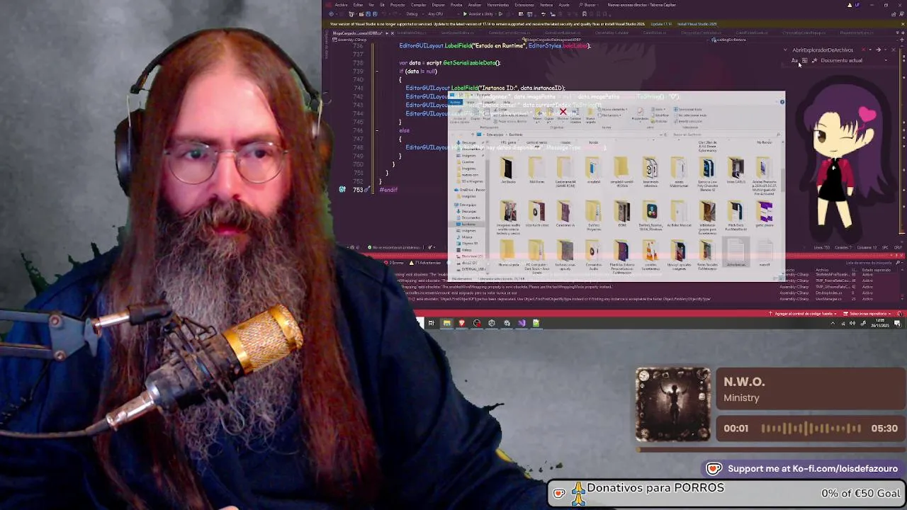Open Brave browser from the taskbar

point(462,323)
